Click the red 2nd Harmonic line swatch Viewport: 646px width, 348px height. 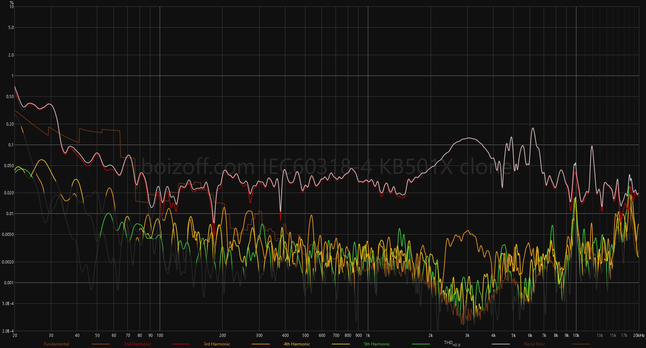181,344
